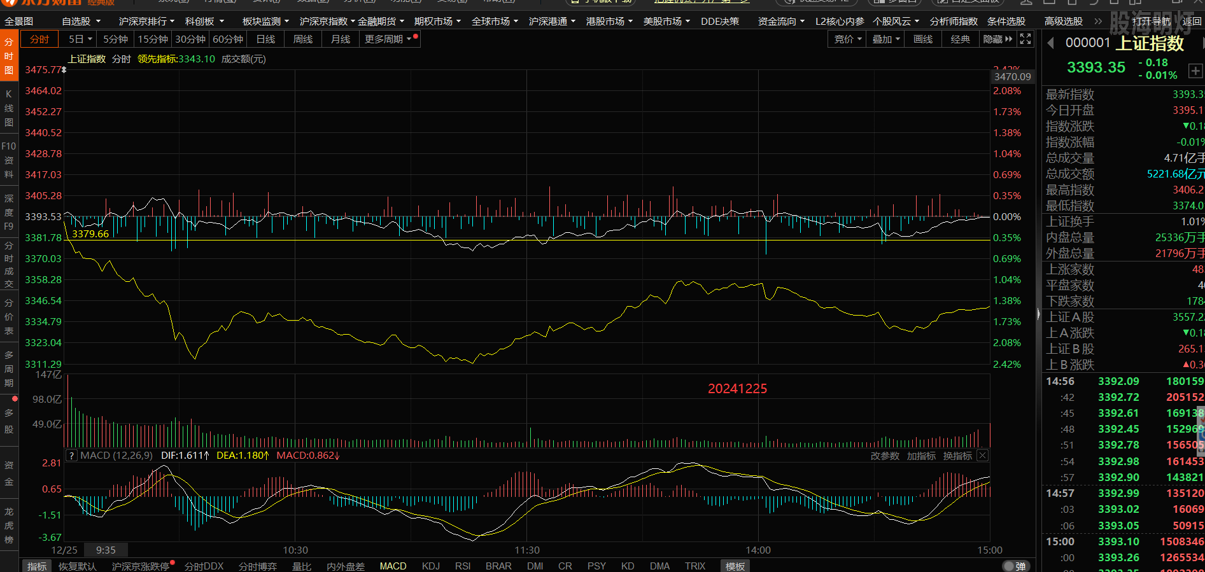Switch to the 15分钟 period
1205x572 pixels.
[153, 39]
